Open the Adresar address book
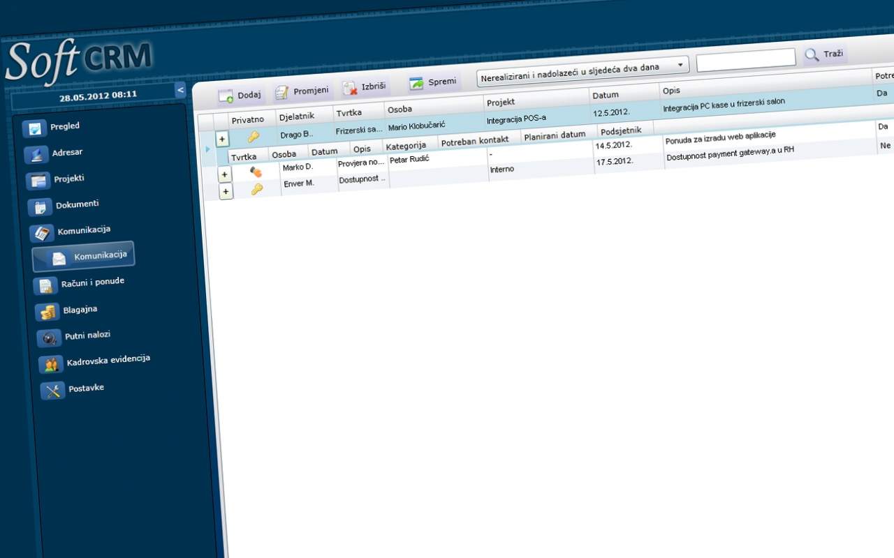Viewport: 894px width, 558px height. (54, 153)
